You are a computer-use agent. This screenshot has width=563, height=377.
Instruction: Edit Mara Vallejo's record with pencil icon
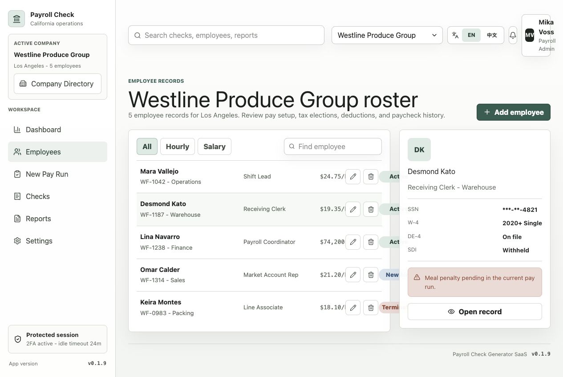[353, 177]
